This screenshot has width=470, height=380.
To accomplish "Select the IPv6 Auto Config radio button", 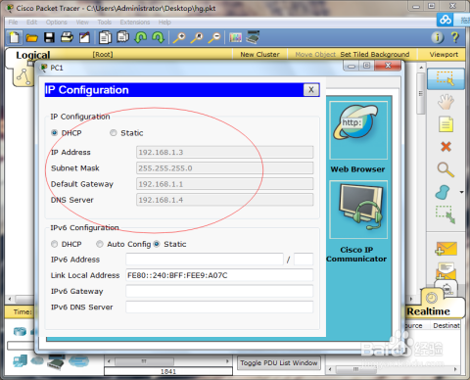I will (100, 244).
